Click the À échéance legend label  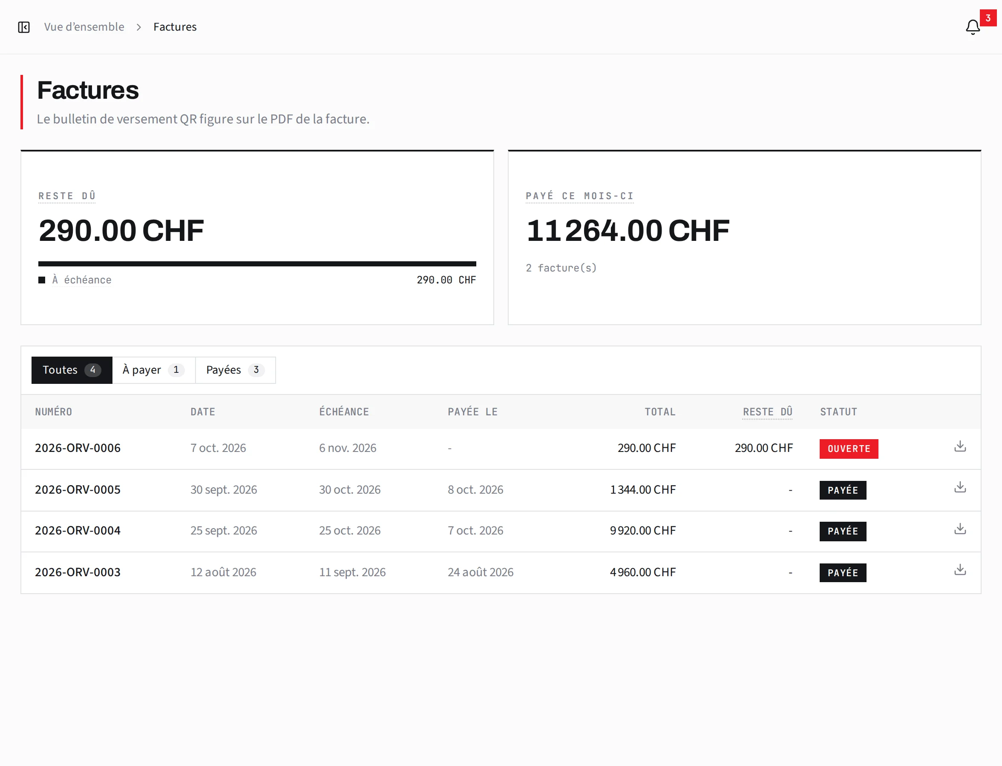pyautogui.click(x=82, y=280)
